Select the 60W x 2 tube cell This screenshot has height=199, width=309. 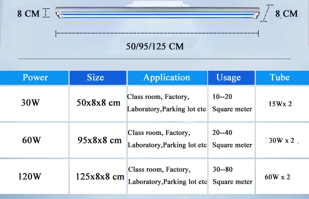(x=277, y=177)
